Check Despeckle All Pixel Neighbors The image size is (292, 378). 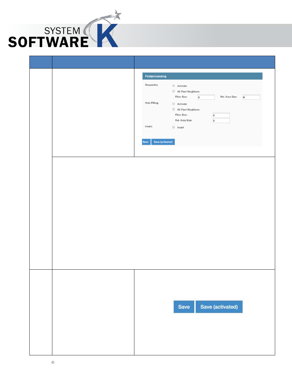(x=174, y=91)
